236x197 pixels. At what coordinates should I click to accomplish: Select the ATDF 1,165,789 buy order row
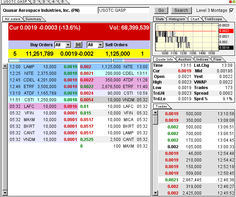43,93
